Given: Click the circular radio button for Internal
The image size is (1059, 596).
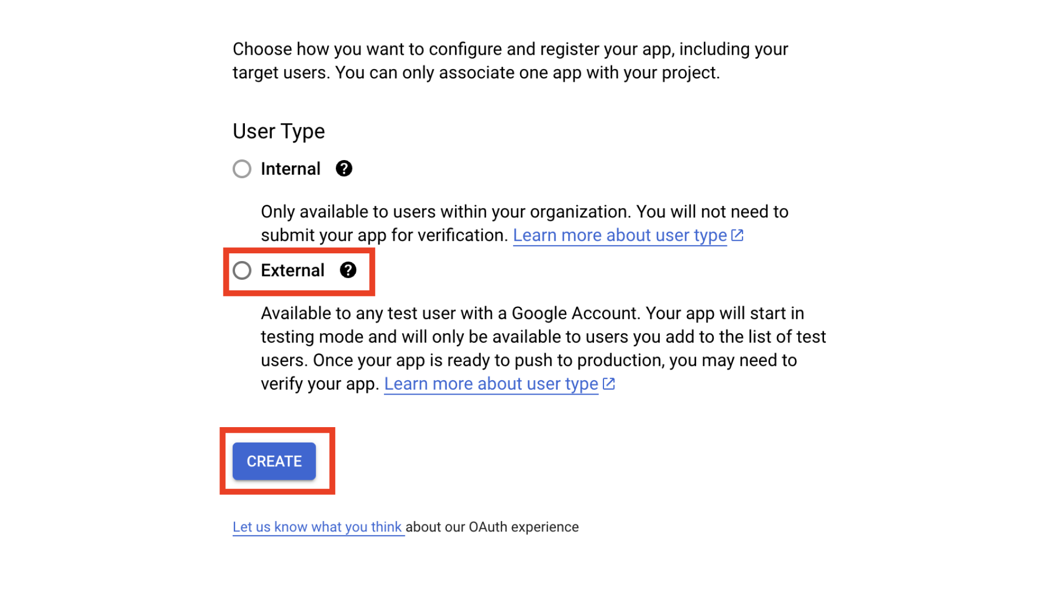Looking at the screenshot, I should (x=242, y=169).
